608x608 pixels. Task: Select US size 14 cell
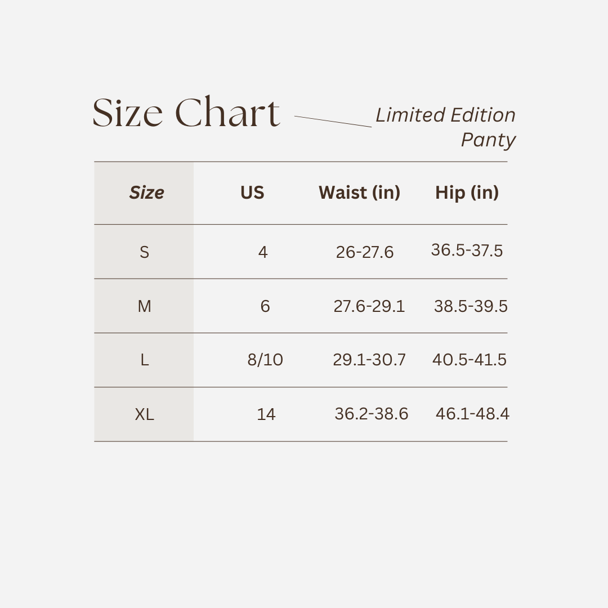tap(266, 414)
